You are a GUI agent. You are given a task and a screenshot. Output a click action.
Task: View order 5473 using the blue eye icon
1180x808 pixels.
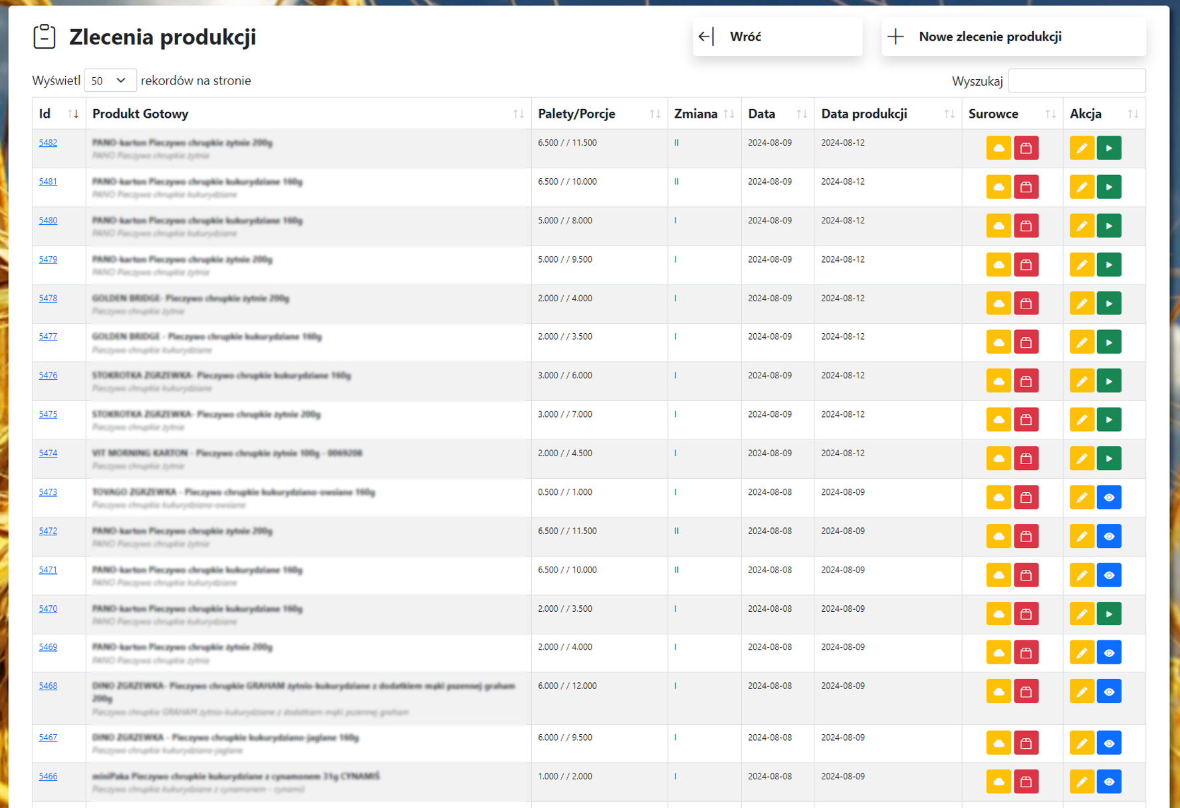[x=1109, y=497]
